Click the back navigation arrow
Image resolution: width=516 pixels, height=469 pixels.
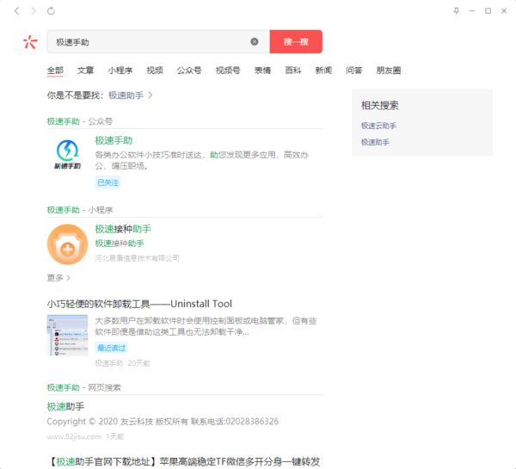(x=16, y=11)
